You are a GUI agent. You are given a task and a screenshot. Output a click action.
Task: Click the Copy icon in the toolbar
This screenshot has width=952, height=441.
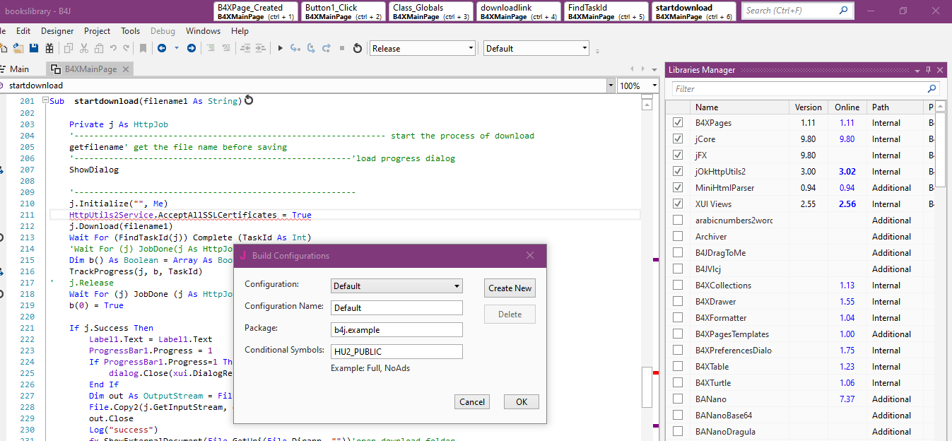pyautogui.click(x=69, y=48)
